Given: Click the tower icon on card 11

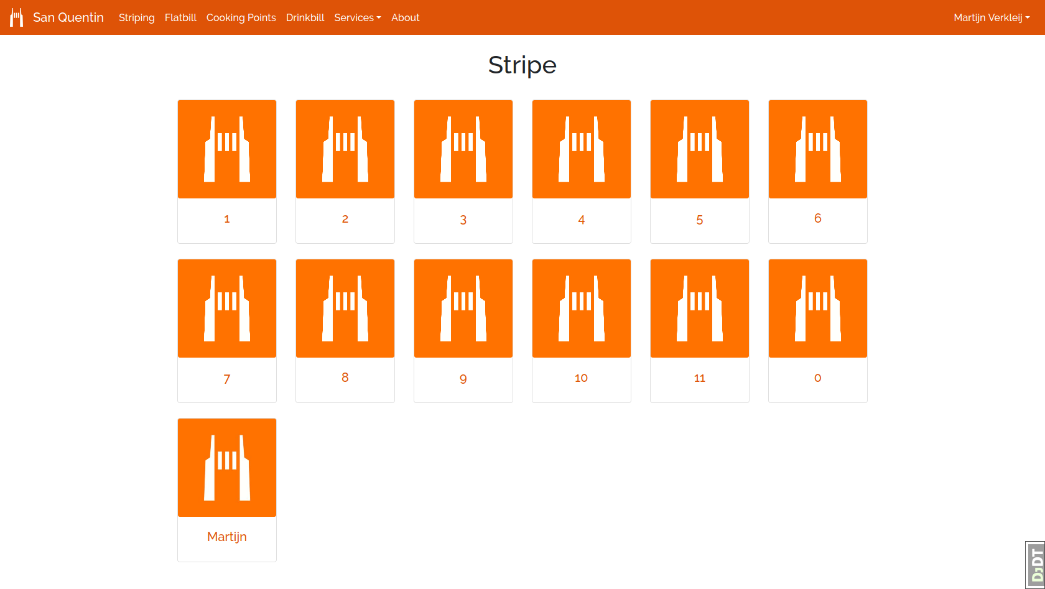Looking at the screenshot, I should pos(700,308).
